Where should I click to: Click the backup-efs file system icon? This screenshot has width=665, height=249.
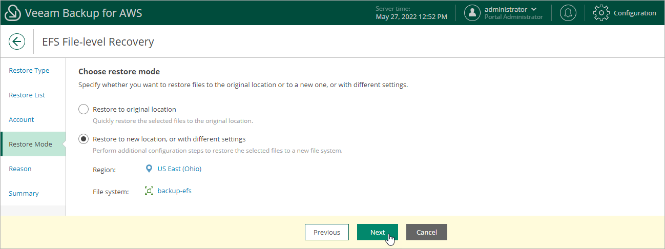tap(149, 191)
